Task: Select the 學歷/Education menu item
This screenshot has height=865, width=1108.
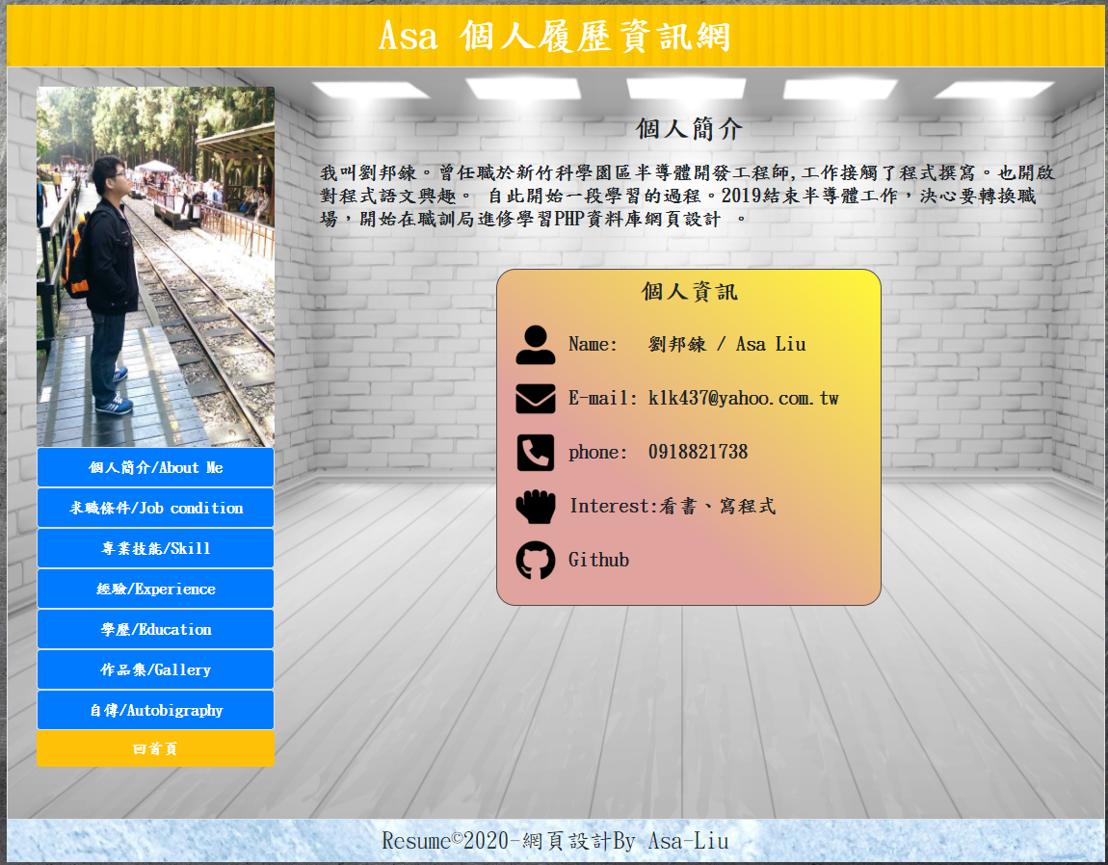Action: tap(155, 630)
